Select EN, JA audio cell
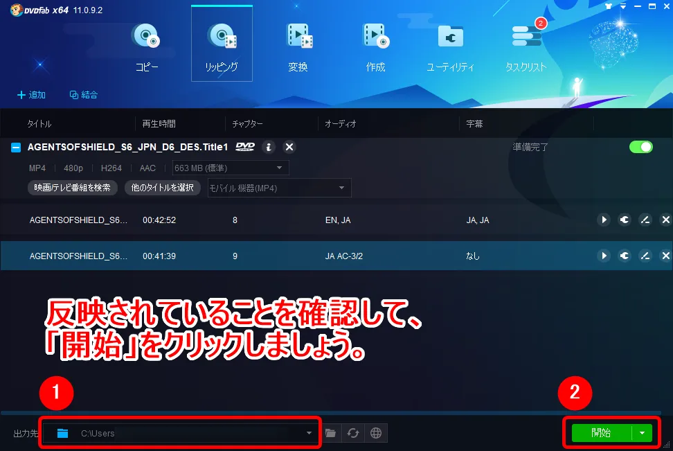This screenshot has height=451, width=673. (x=338, y=220)
